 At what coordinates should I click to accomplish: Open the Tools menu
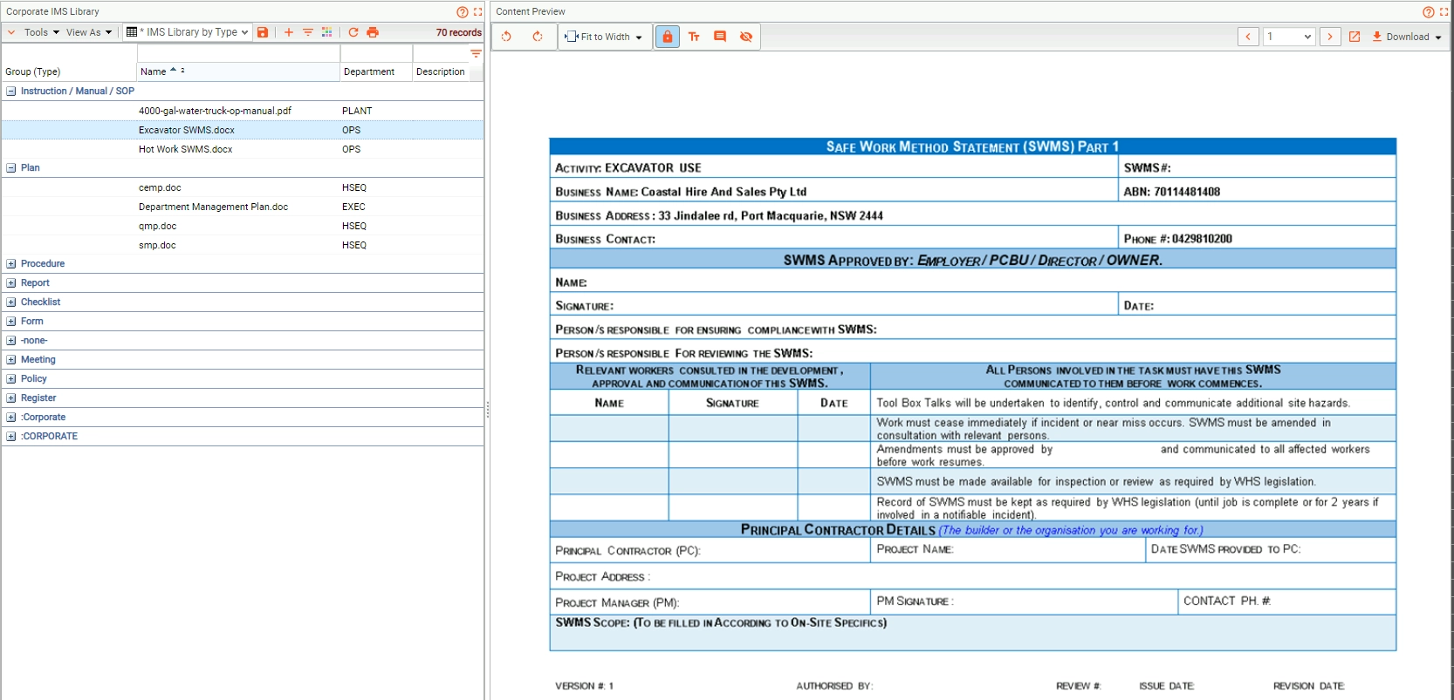click(41, 32)
